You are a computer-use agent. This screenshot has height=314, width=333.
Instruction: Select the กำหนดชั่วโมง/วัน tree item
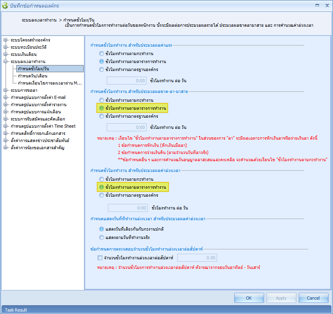tap(50, 69)
